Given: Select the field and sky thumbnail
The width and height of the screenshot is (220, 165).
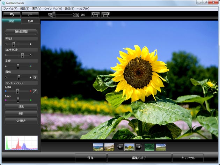Looking at the screenshot, I should click(x=161, y=147).
